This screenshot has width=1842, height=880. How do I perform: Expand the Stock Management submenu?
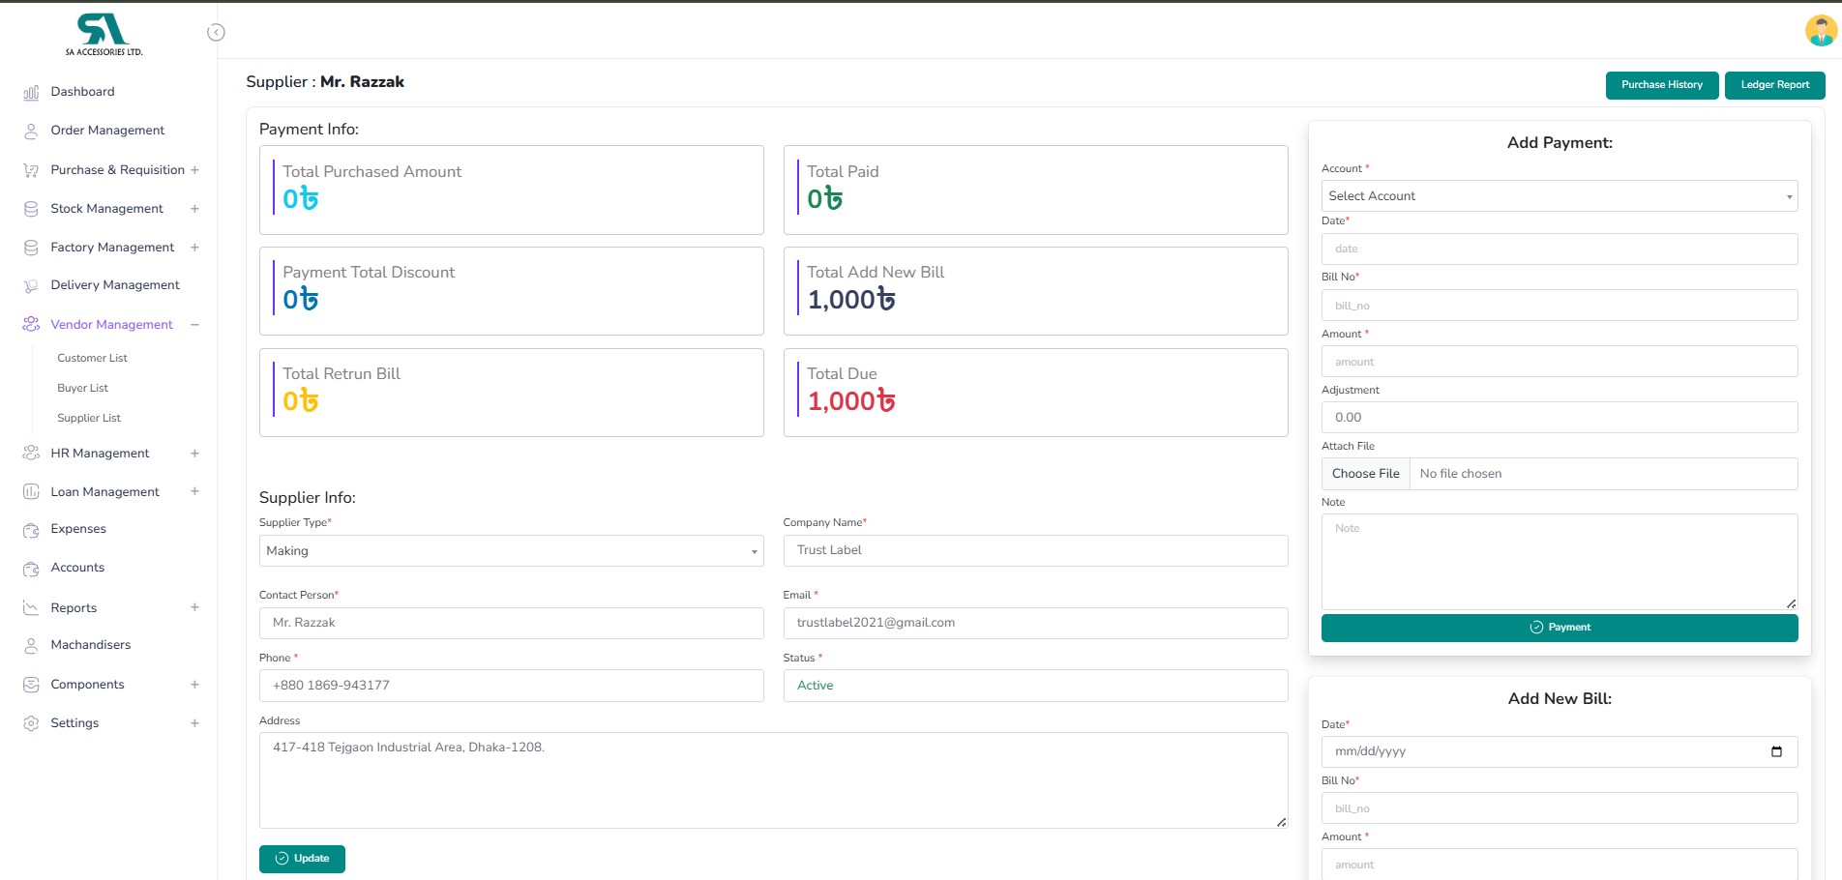point(194,209)
